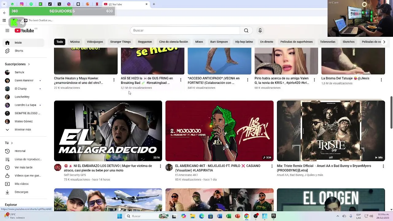Viewport: 393px width, 221px height.
Task: Switch to the Spotify browser tab
Action: (x=31, y=4)
